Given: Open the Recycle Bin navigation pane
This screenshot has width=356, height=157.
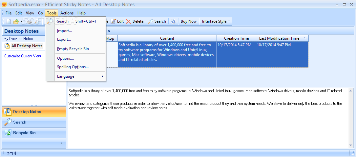Looking at the screenshot, I should (x=34, y=133).
